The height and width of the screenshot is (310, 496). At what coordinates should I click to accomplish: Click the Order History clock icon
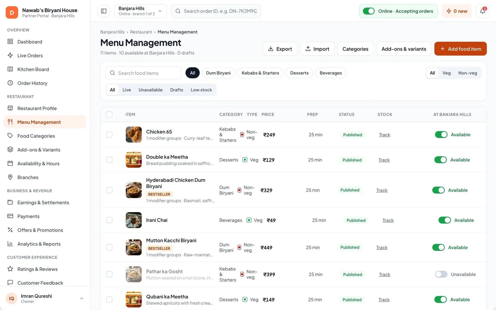(10, 83)
